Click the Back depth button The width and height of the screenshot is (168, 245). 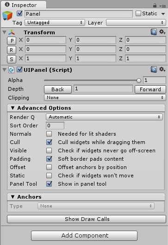pos(58,89)
